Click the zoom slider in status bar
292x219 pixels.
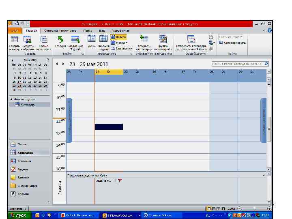pos(255,209)
